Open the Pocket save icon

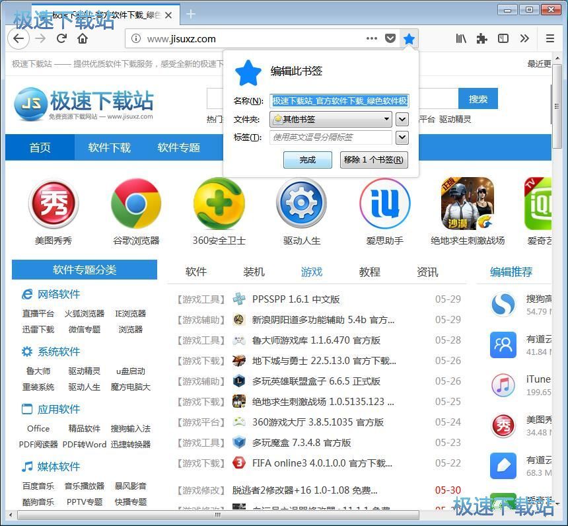(390, 39)
